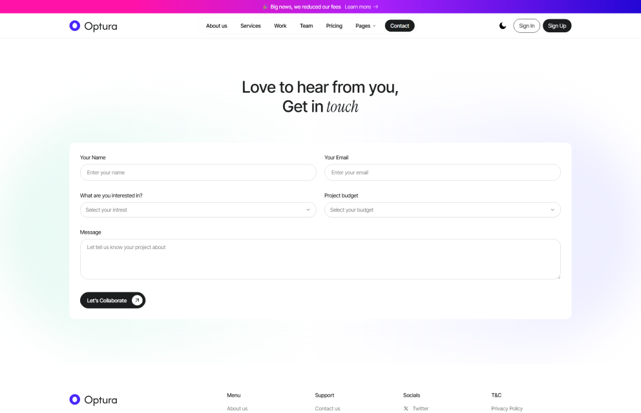Click the arrow icon in Let's Collaborate
This screenshot has height=413, width=641.
pyautogui.click(x=137, y=300)
